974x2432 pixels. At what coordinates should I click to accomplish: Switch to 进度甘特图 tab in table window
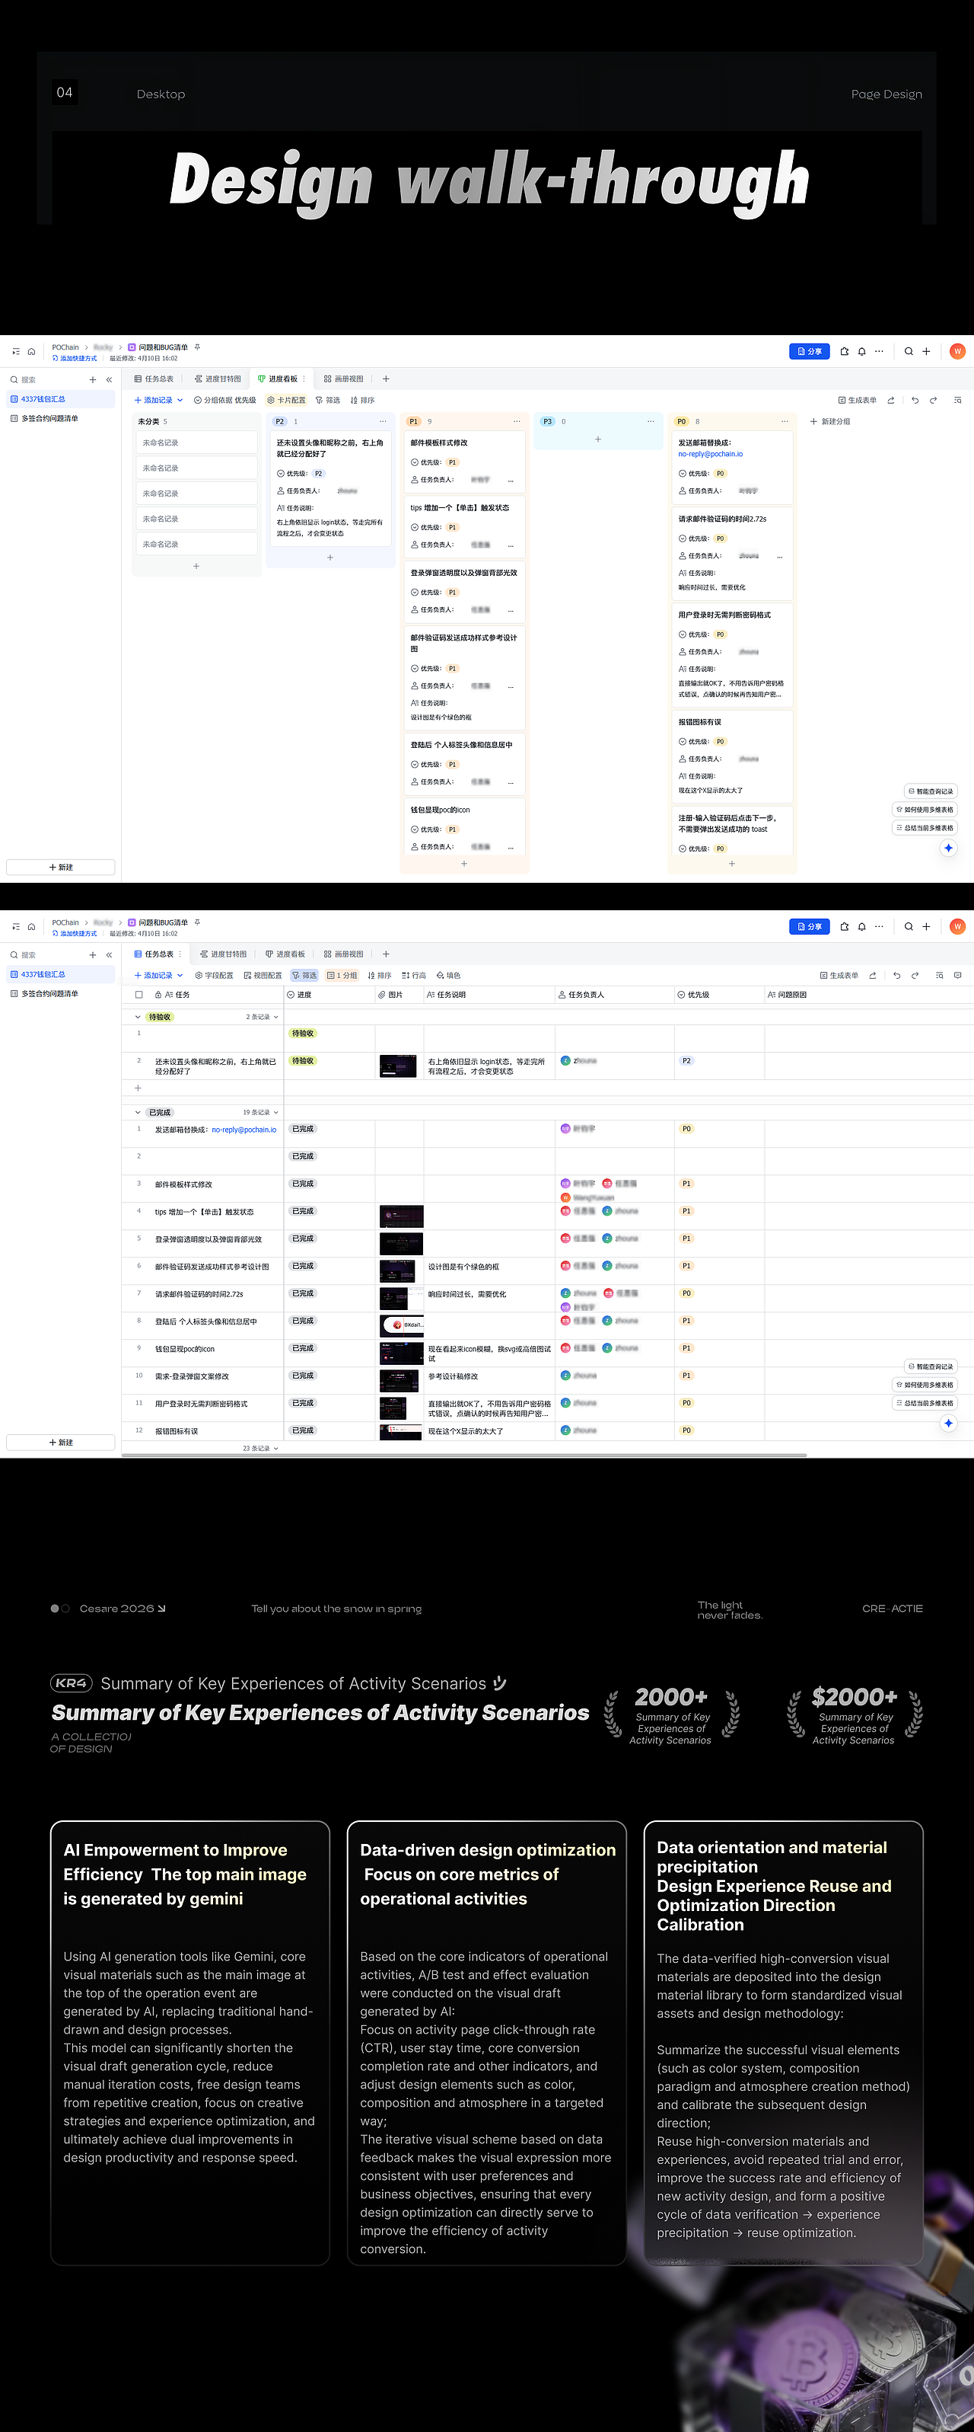[224, 954]
